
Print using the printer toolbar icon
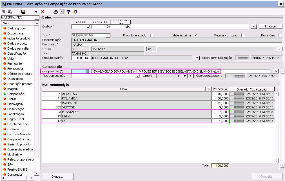coord(55,12)
